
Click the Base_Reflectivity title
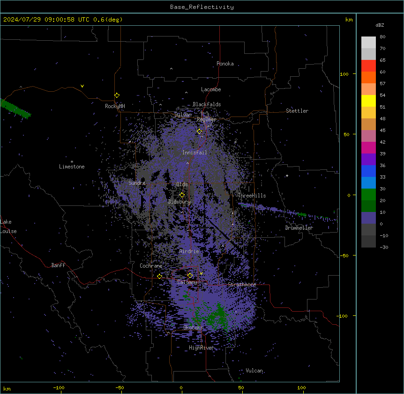pos(202,7)
